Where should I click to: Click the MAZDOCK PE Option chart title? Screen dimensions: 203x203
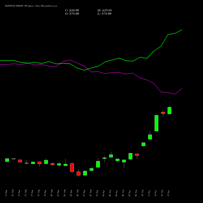(31, 6)
